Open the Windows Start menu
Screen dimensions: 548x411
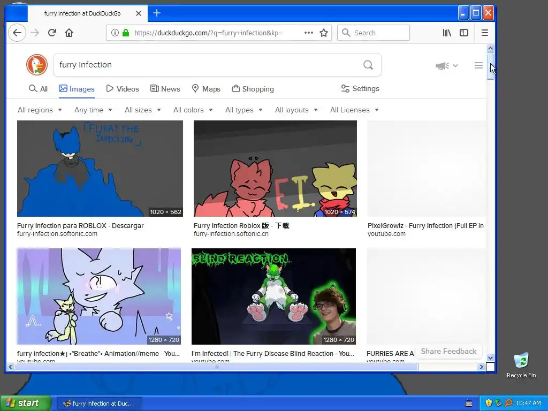(x=25, y=403)
